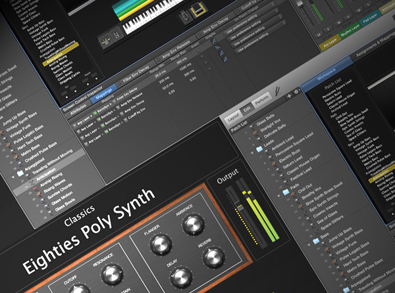
Task: Select the green Rhythm Layer channel strip label
Action: tap(350, 32)
